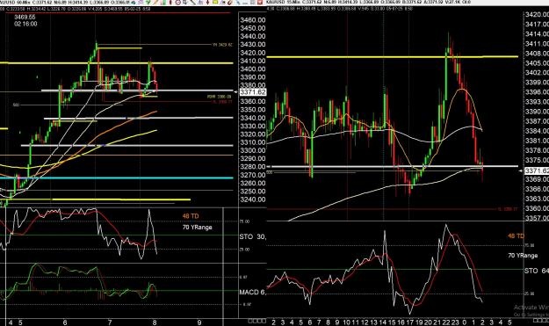Click date label 6 on left chart axis
Viewport: 549px width, 326px height.
click(65, 322)
